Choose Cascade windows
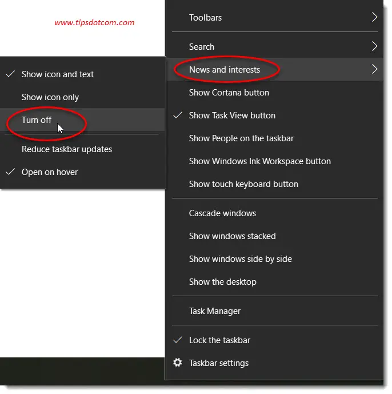 [x=222, y=213]
